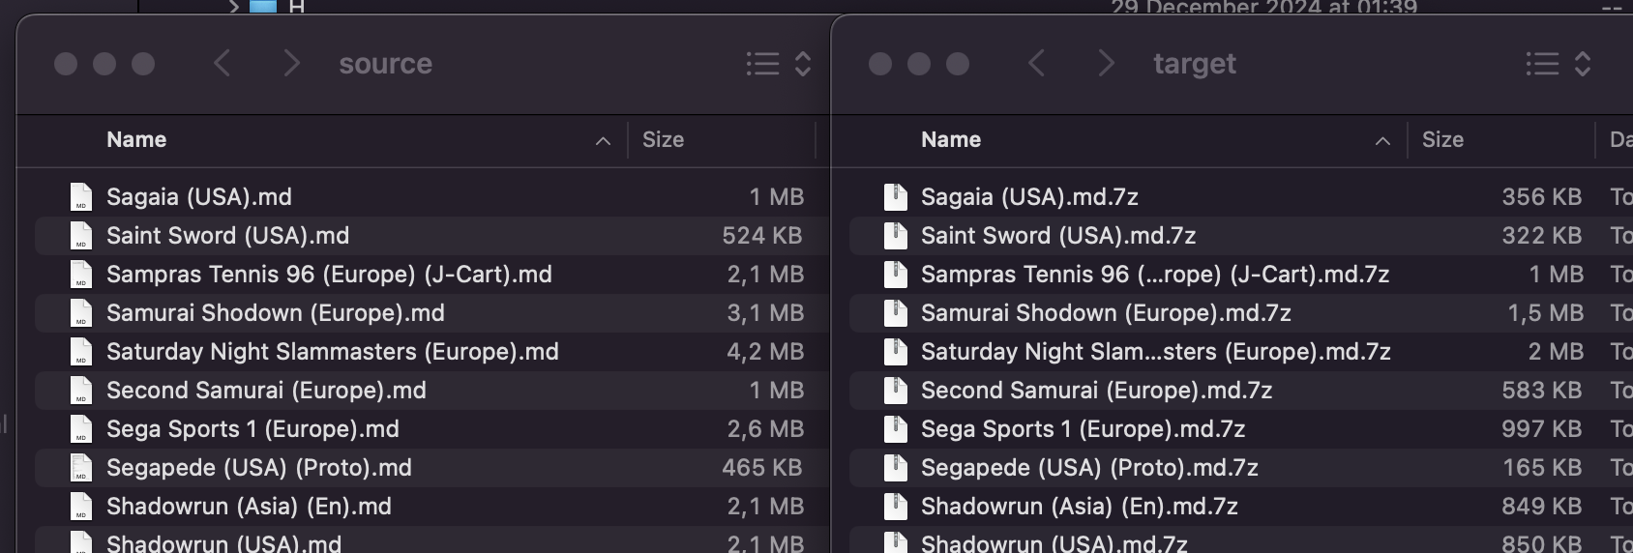
Task: Click the Samurai Shodown (Europe).md file icon in source
Action: click(81, 313)
